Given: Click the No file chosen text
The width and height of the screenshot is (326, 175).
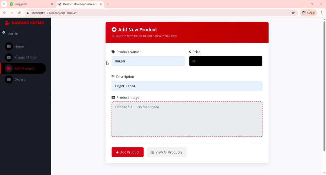Looking at the screenshot, I should click(148, 107).
